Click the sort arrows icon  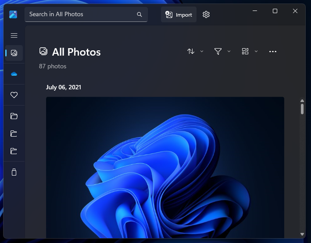(191, 51)
